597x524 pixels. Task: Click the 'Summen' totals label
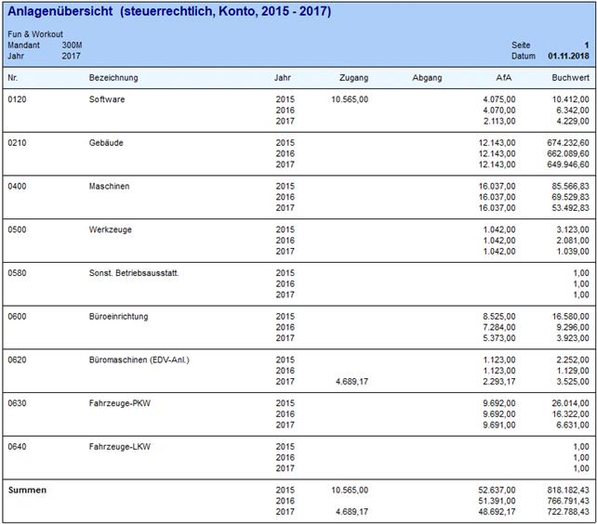26,490
